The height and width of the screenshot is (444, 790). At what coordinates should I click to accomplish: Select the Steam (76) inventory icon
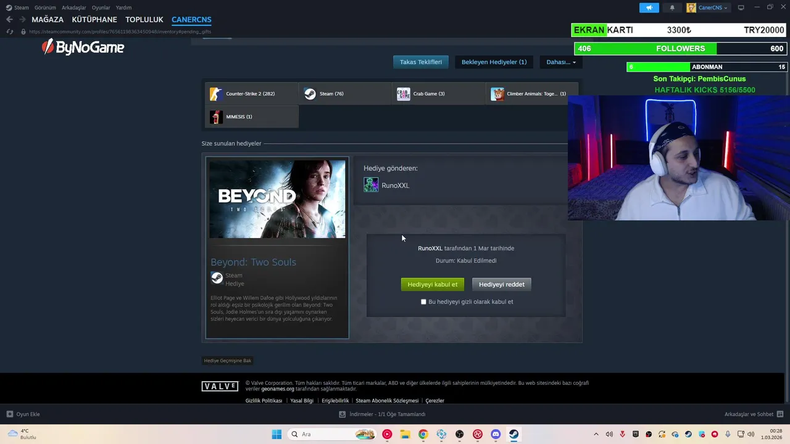[x=310, y=94]
